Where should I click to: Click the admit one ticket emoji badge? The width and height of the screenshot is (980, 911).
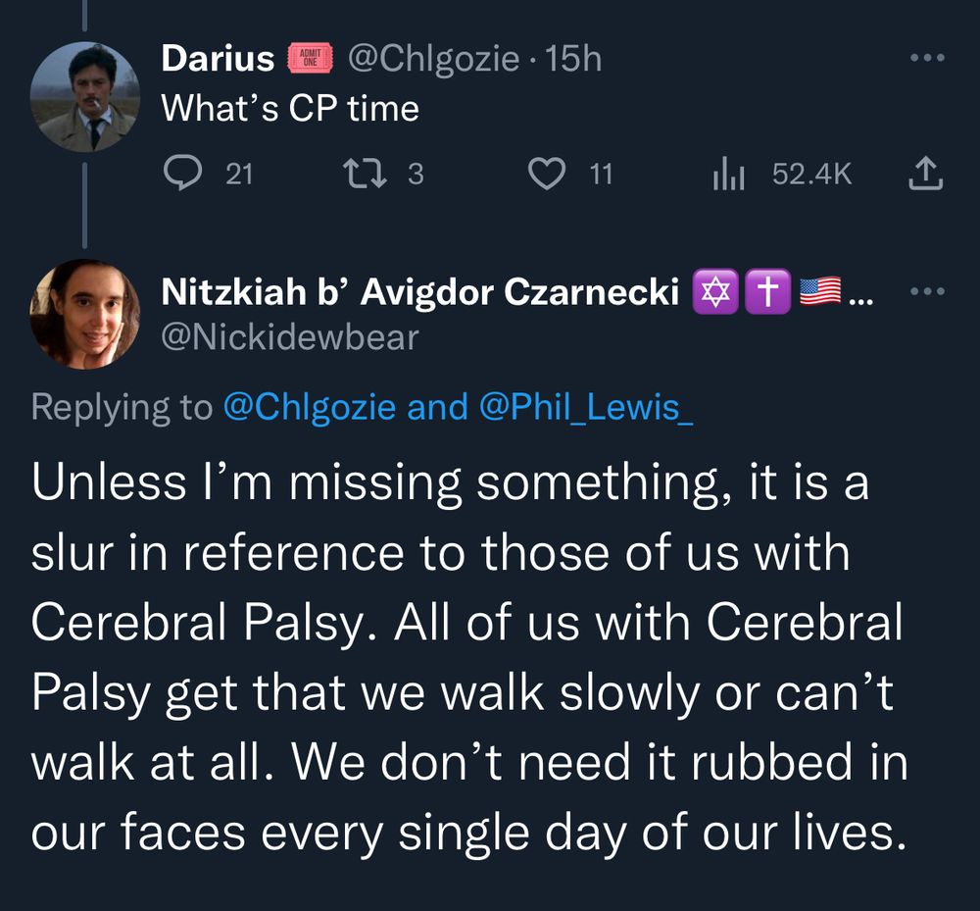tap(310, 58)
